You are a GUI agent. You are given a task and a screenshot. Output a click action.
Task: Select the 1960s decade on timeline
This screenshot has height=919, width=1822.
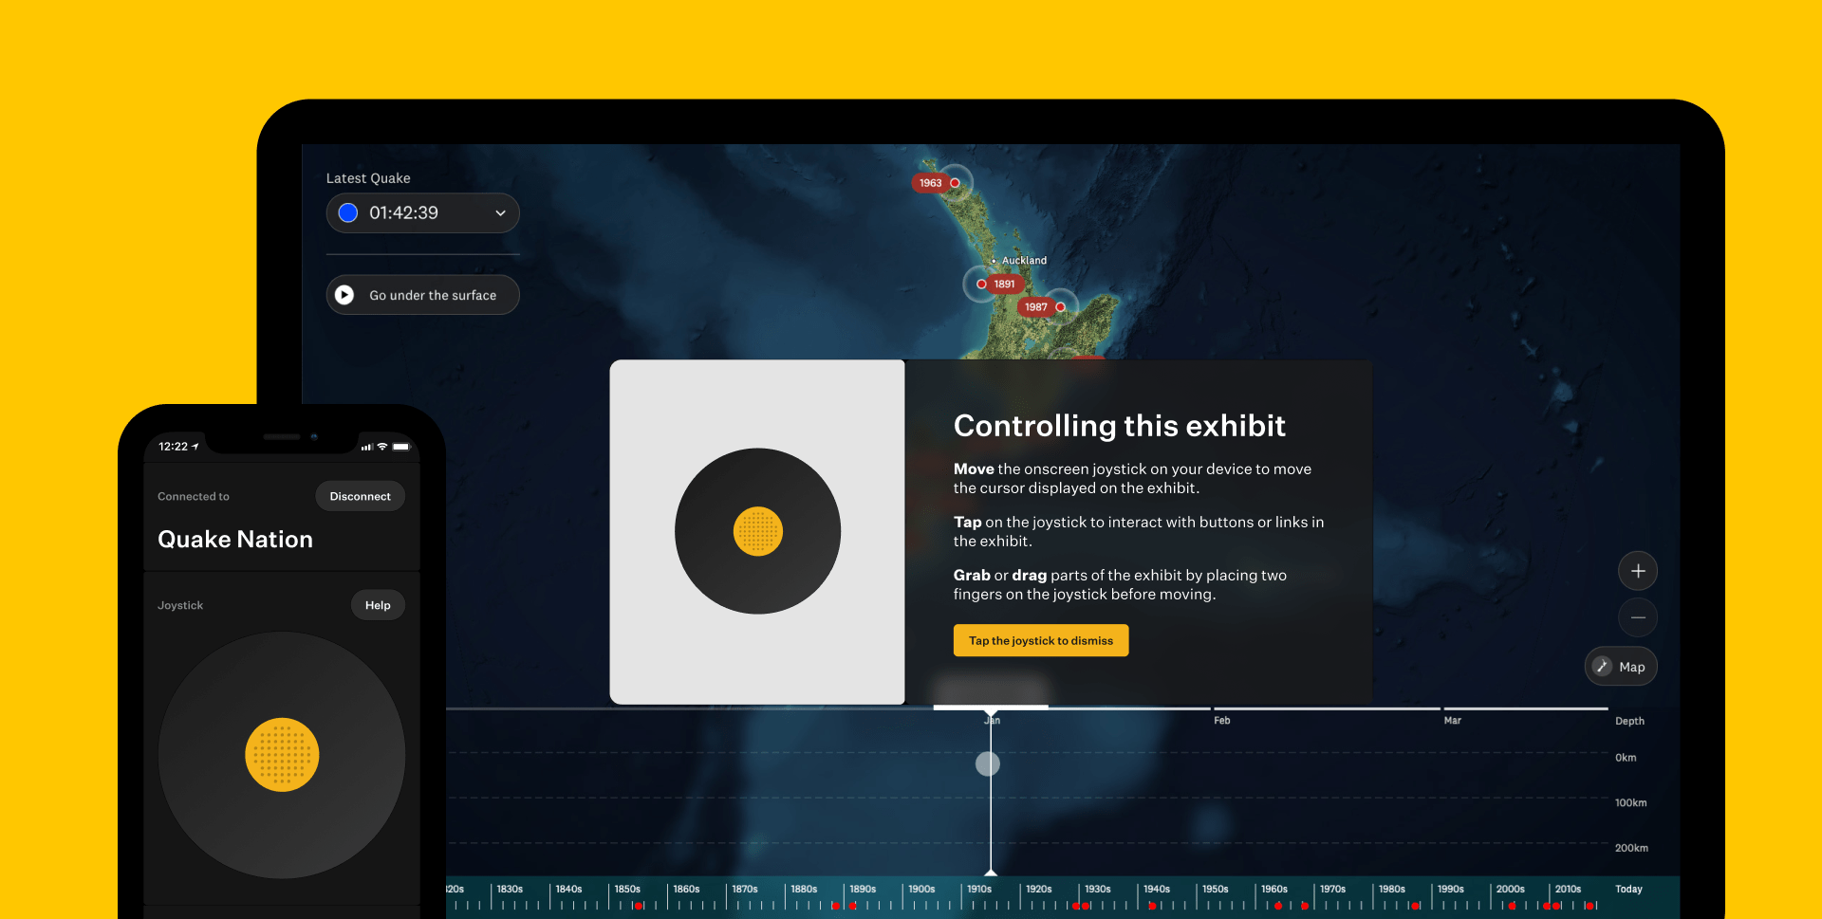point(1274,890)
